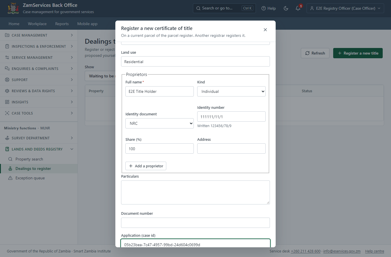This screenshot has height=257, width=391.
Task: Expand the Support section chevron
Action: click(x=72, y=80)
